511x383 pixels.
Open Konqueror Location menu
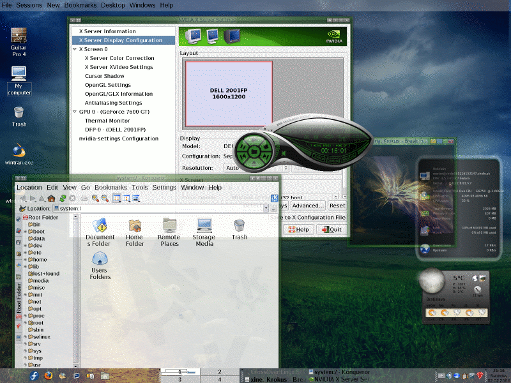point(29,187)
